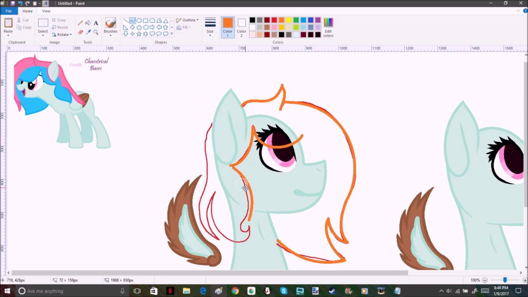This screenshot has width=528, height=297.
Task: Choose the Five-point star shape
Action: tap(139, 34)
